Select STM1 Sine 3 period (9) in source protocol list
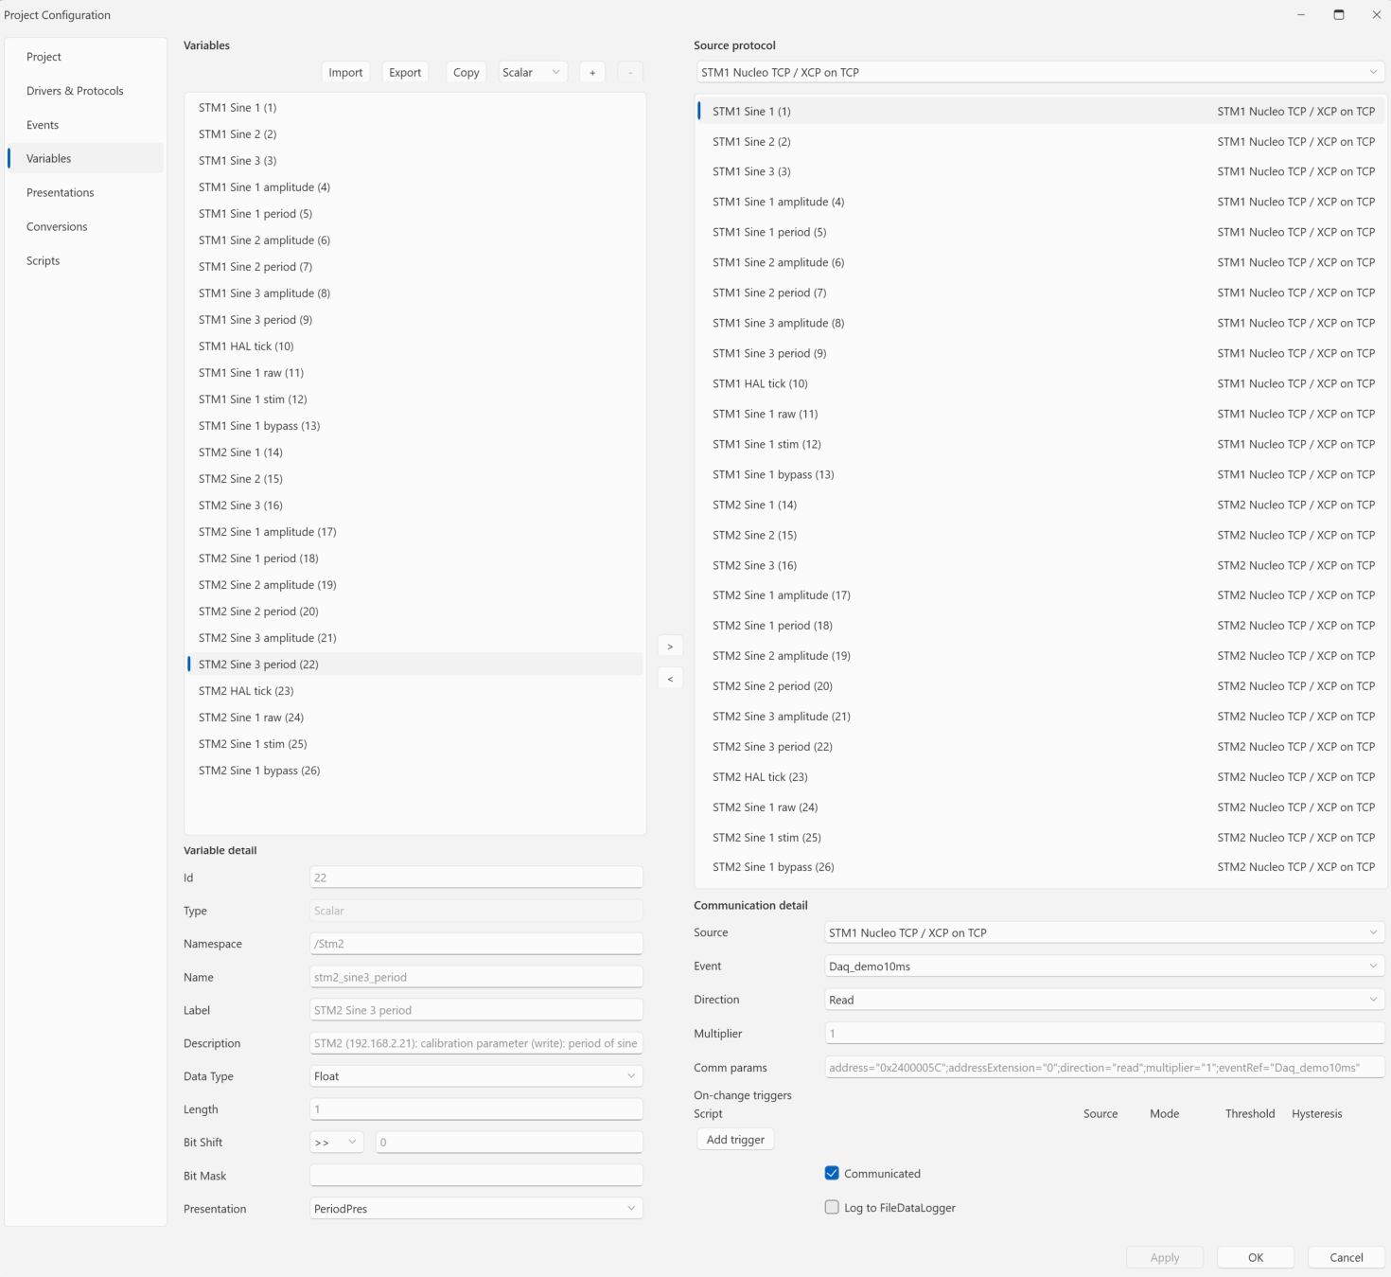This screenshot has width=1391, height=1277. click(x=1041, y=353)
